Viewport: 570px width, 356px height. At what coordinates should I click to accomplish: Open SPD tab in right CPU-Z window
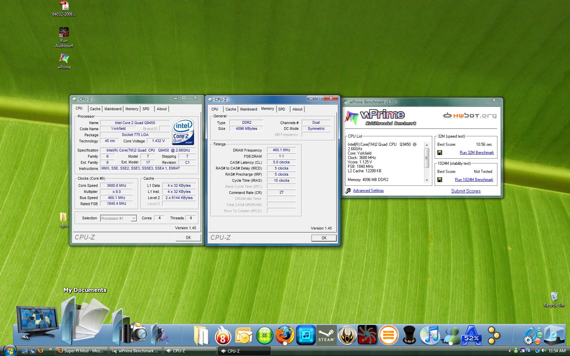(x=282, y=109)
